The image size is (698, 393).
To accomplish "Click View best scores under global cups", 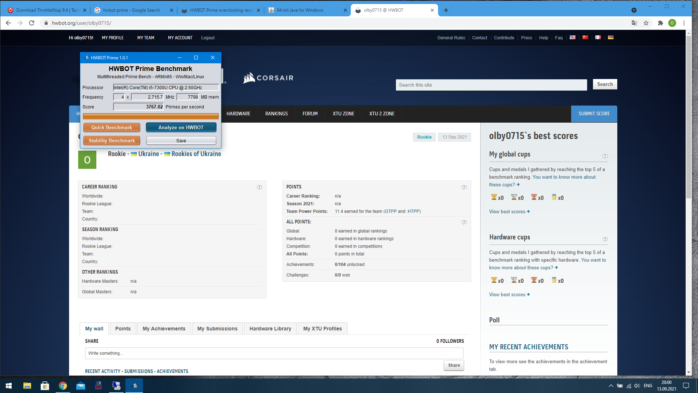I will pyautogui.click(x=509, y=212).
